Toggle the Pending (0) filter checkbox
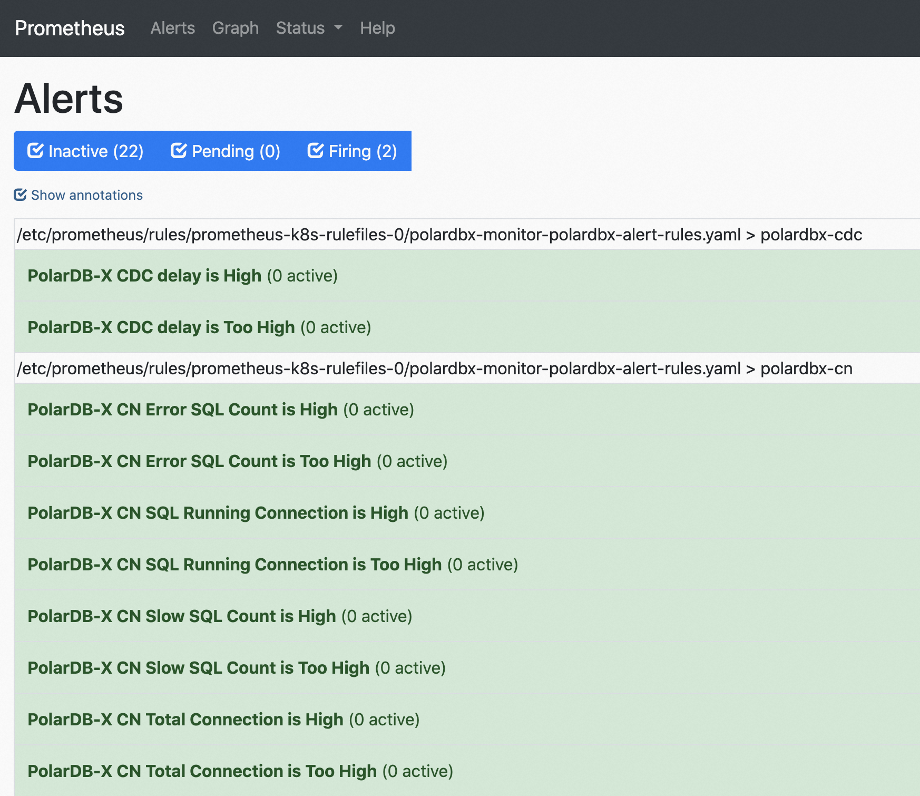920x796 pixels. [x=226, y=151]
